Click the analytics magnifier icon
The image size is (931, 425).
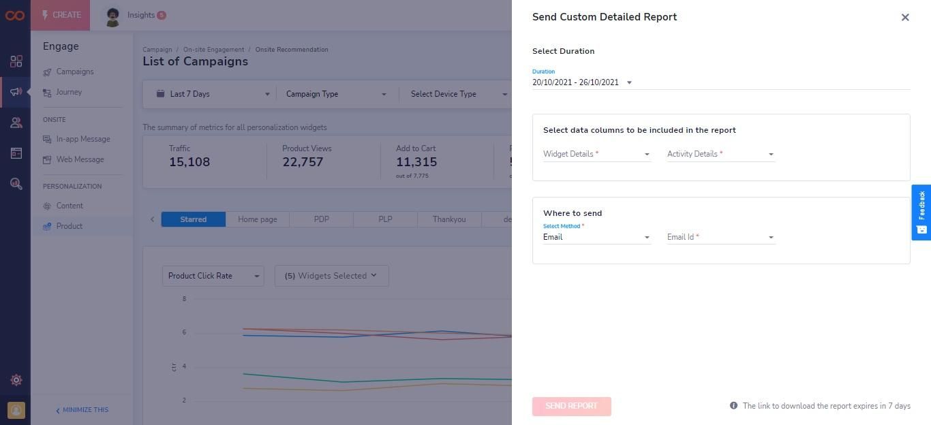16,184
